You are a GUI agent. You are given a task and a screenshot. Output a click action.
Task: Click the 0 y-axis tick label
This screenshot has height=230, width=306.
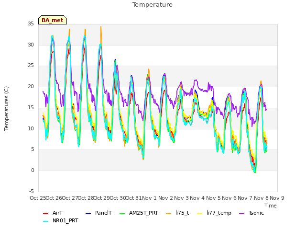(x=33, y=171)
